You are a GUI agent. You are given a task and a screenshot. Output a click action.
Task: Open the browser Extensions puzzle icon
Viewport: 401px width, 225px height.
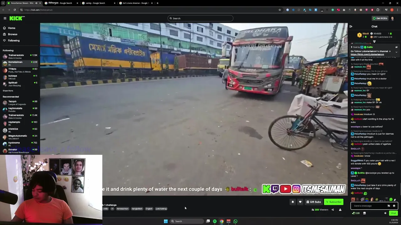[378, 10]
